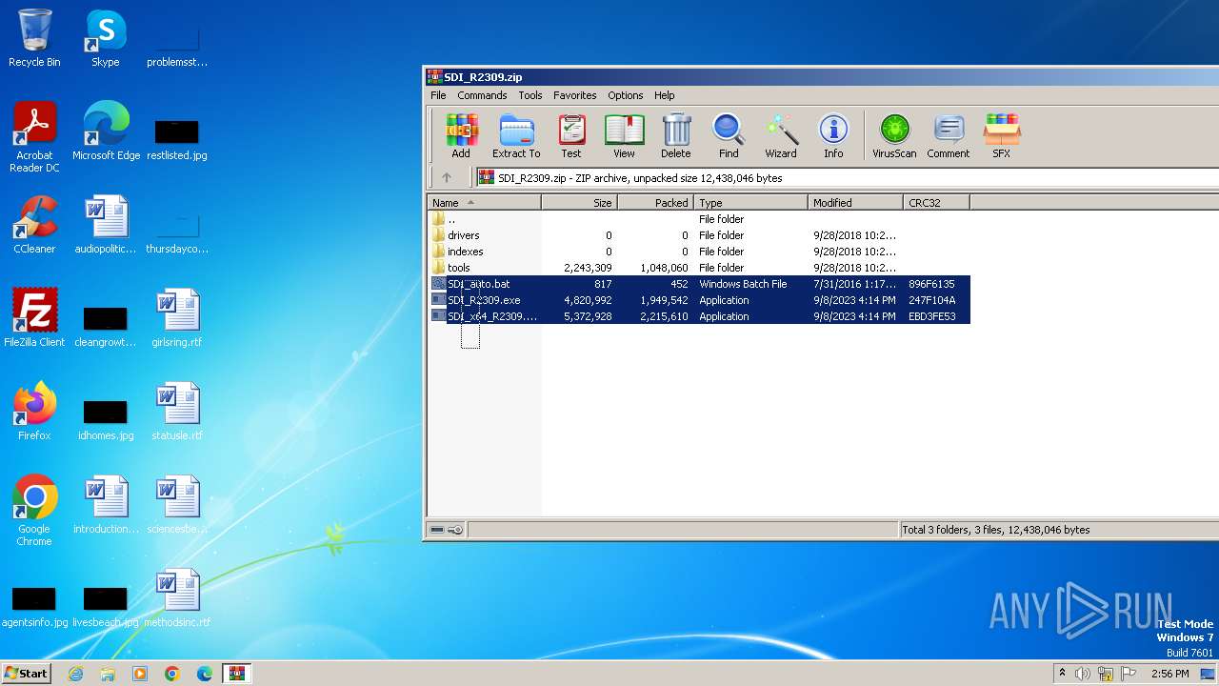Viewport: 1219px width, 686px height.
Task: Open Recycle Bin on the desktop
Action: pos(34,38)
